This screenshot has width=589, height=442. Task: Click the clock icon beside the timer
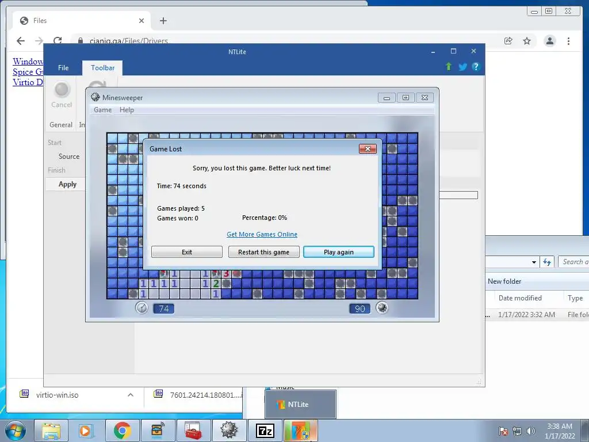point(141,308)
